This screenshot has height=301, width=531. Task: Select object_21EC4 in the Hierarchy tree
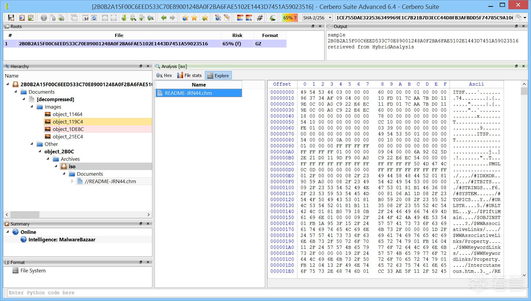coord(68,137)
